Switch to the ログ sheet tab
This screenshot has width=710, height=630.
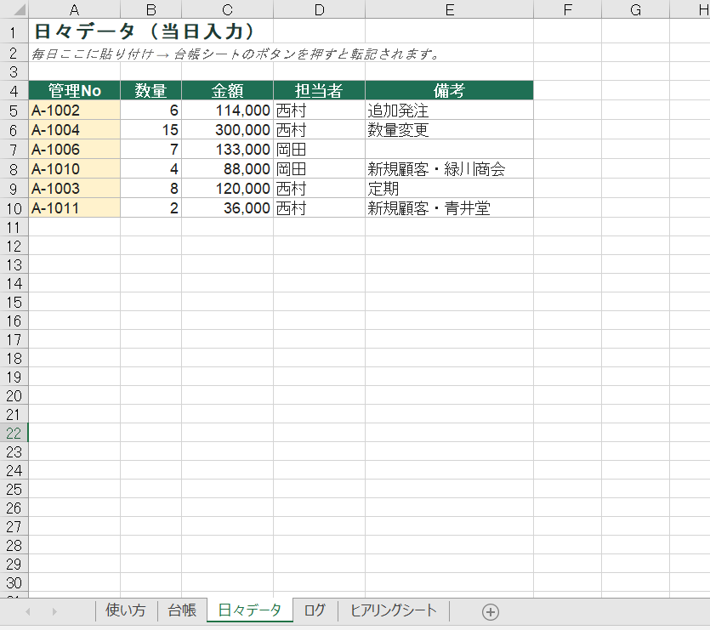point(315,610)
